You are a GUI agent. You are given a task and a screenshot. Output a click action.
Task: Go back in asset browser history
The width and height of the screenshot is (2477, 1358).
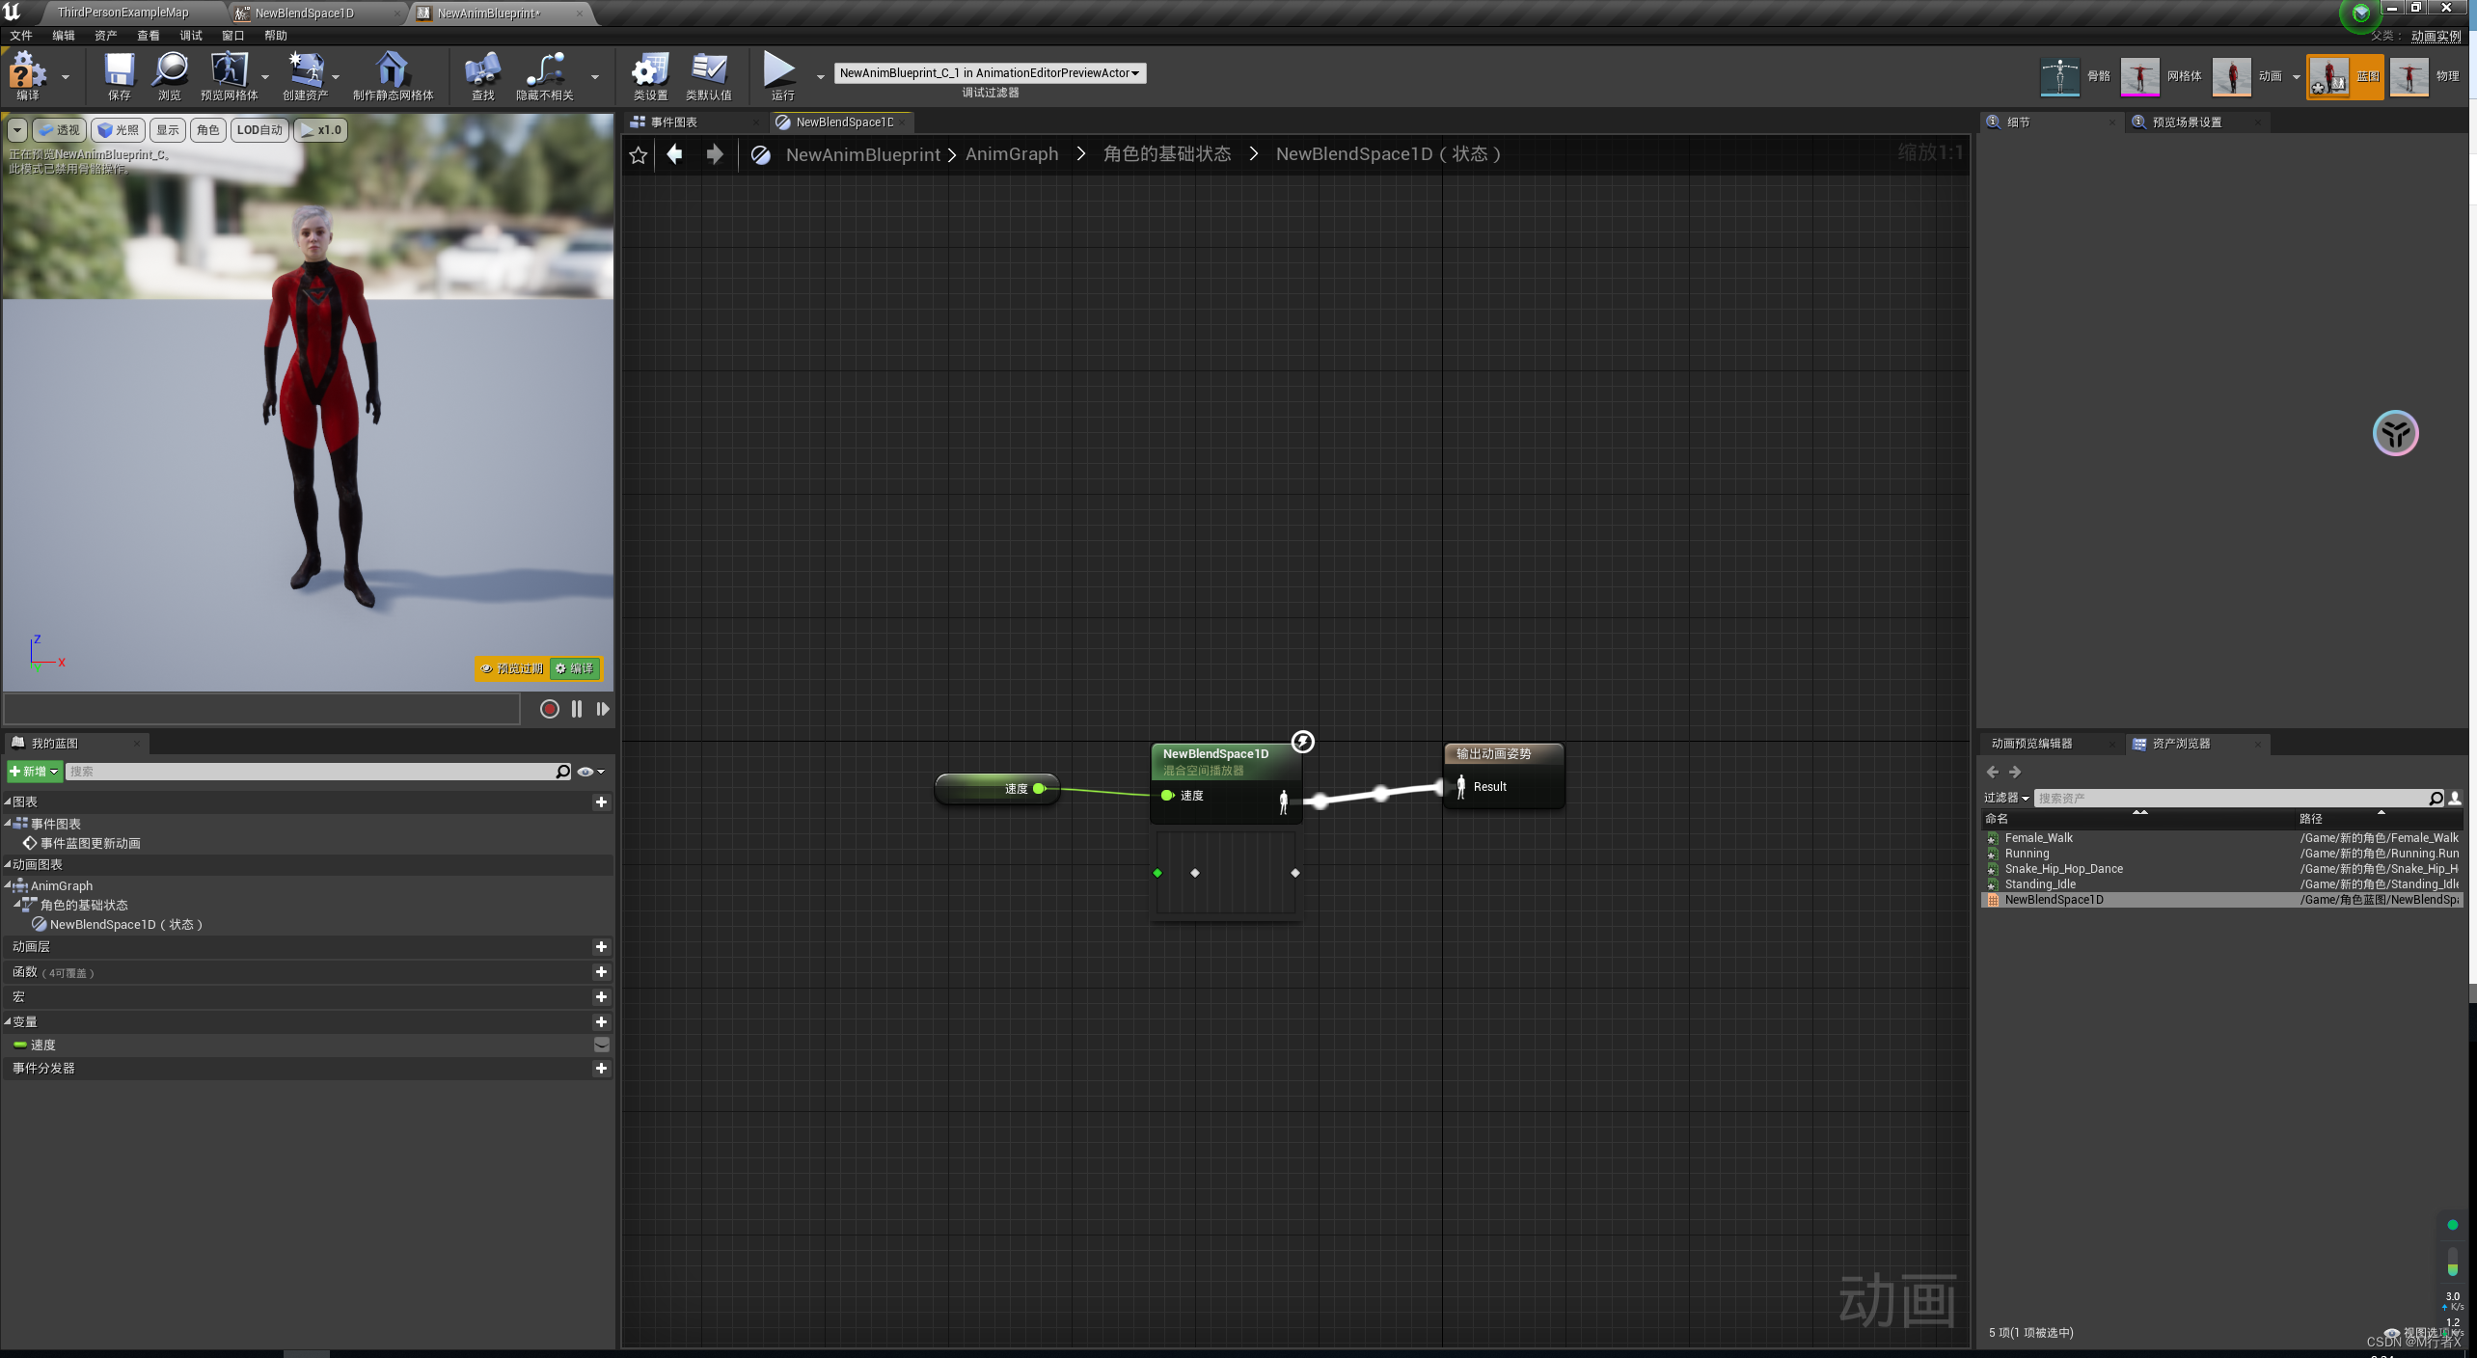[x=1993, y=772]
